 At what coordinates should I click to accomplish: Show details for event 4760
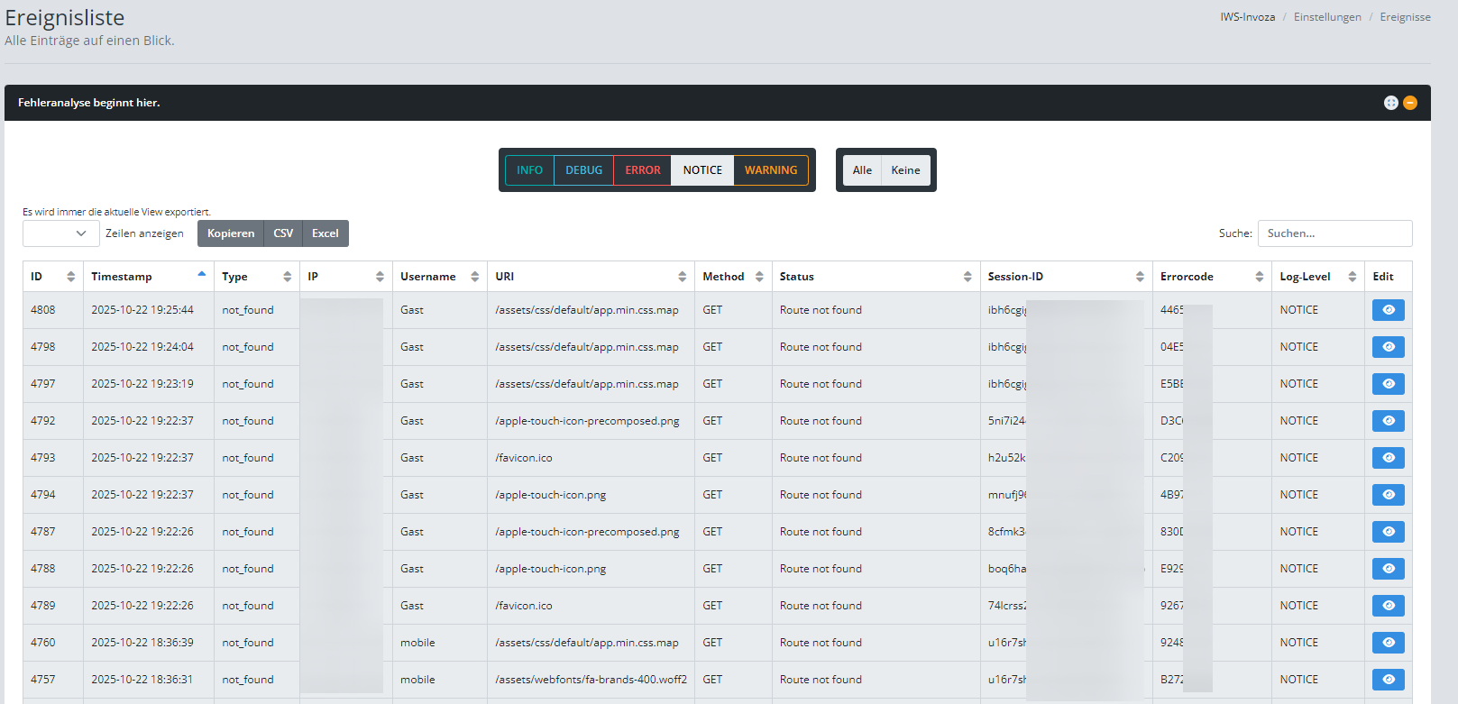click(1388, 643)
